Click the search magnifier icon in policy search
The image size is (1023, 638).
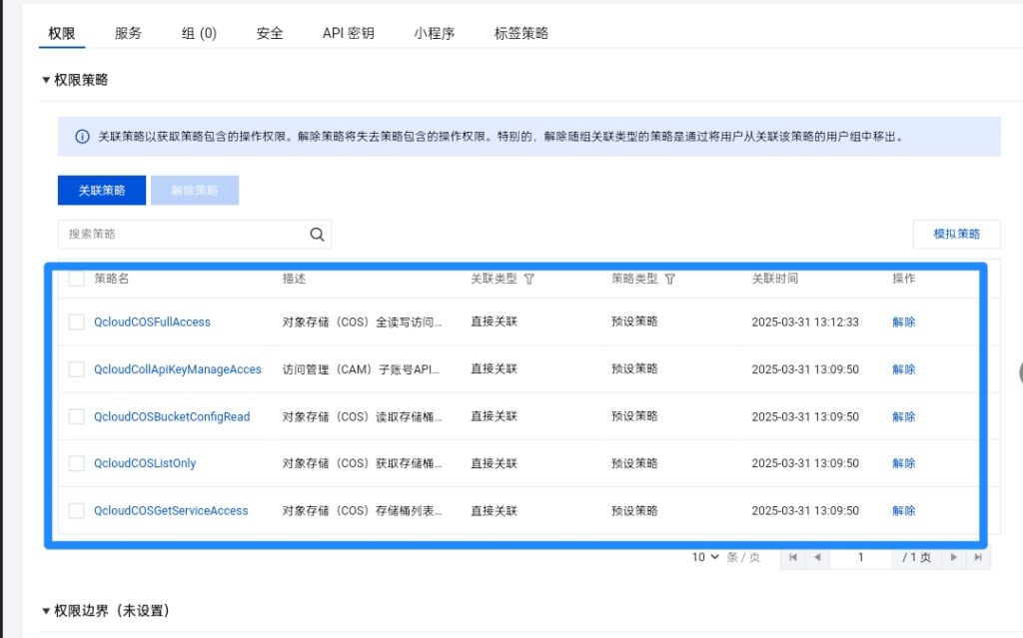pos(317,235)
